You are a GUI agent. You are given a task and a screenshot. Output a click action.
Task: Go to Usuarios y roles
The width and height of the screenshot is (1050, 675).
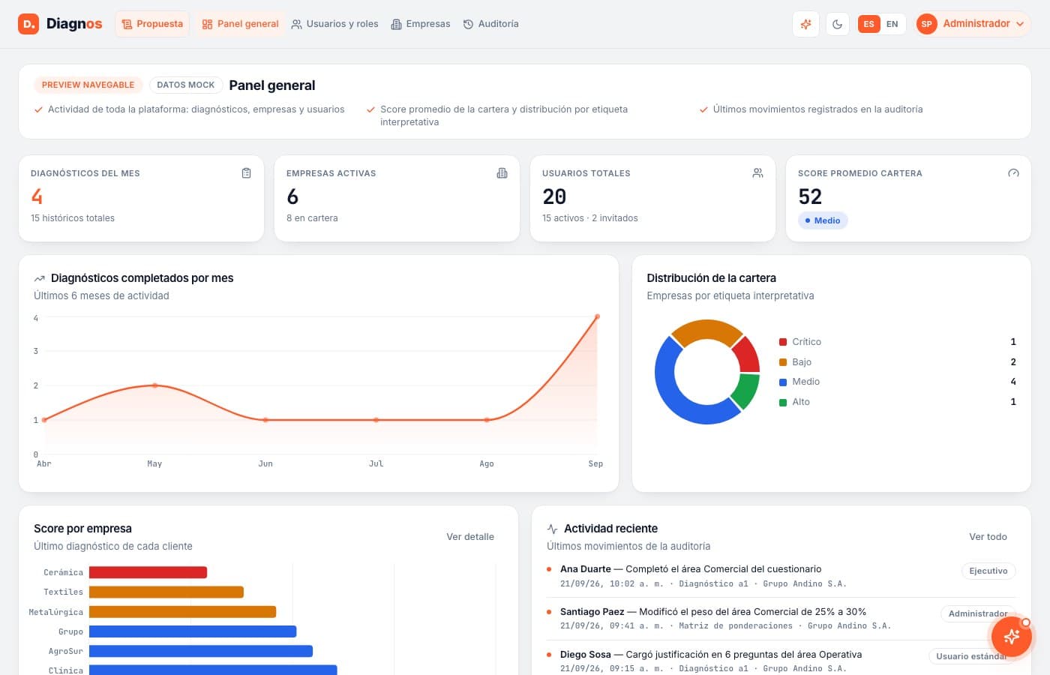pos(334,24)
